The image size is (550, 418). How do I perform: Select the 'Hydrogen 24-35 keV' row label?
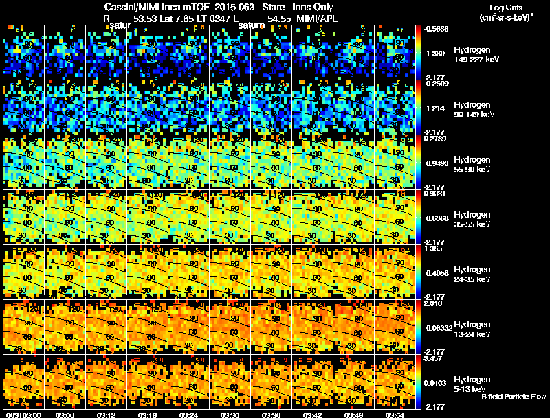point(472,275)
